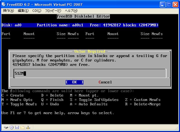Image resolution: width=180 pixels, height=132 pixels.
Task: Click the 'N = Newfs Opts' command text
Action: [x=17, y=100]
